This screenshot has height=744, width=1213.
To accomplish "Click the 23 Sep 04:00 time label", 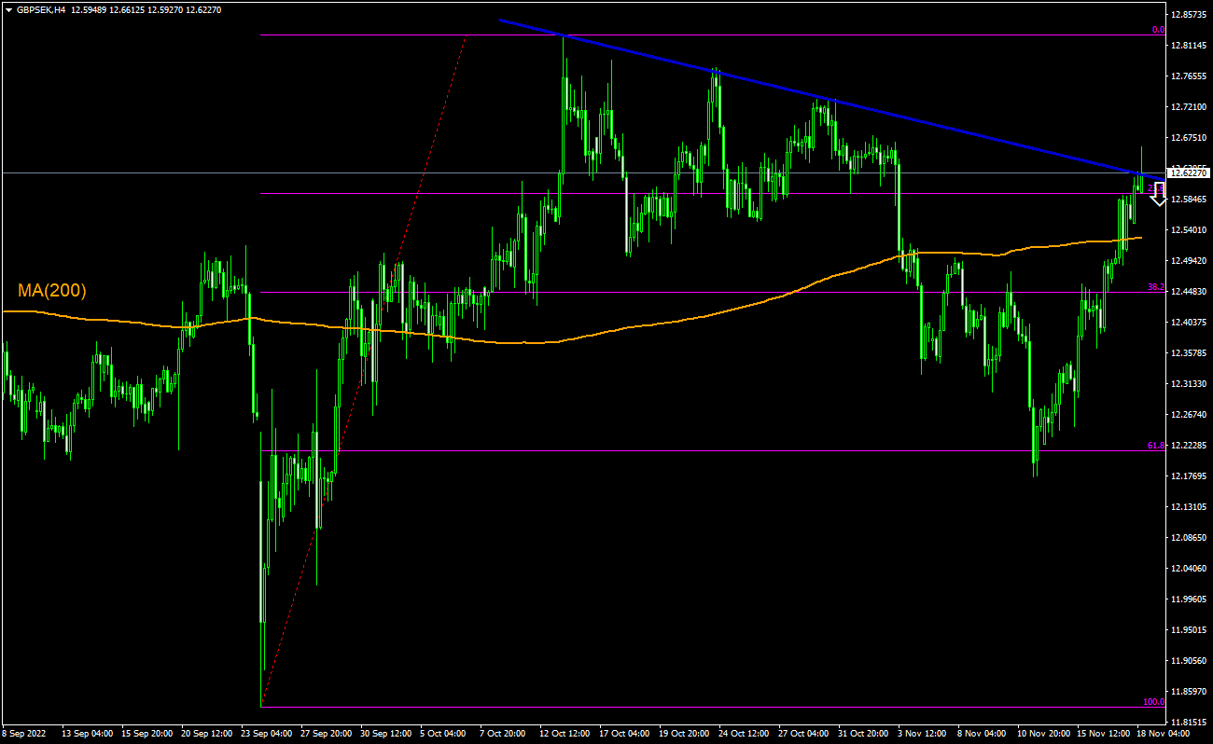I will point(269,734).
